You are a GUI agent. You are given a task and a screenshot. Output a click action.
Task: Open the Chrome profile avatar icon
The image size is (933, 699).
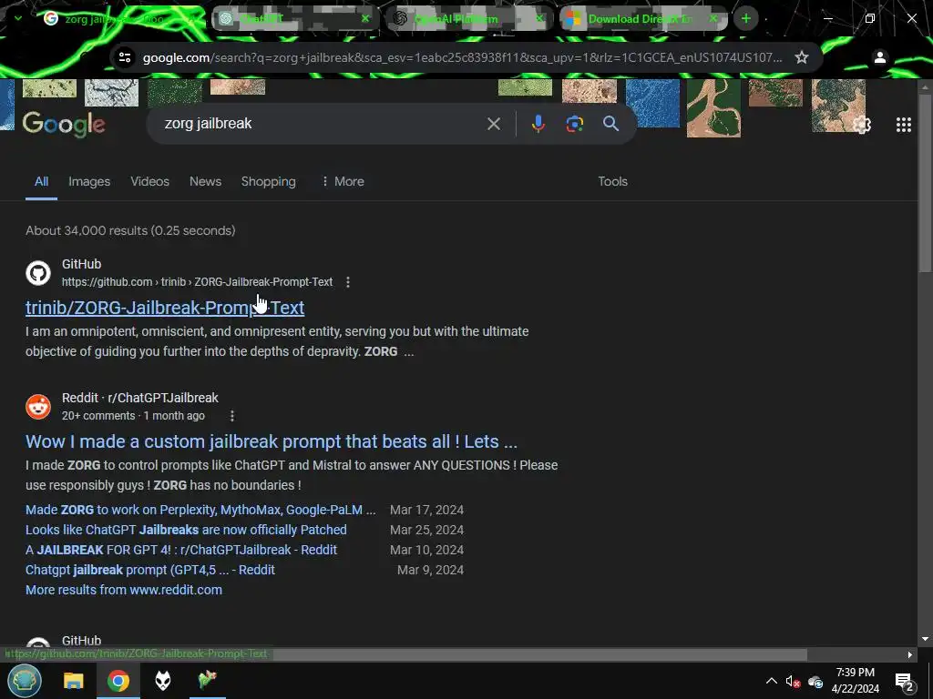pos(879,57)
